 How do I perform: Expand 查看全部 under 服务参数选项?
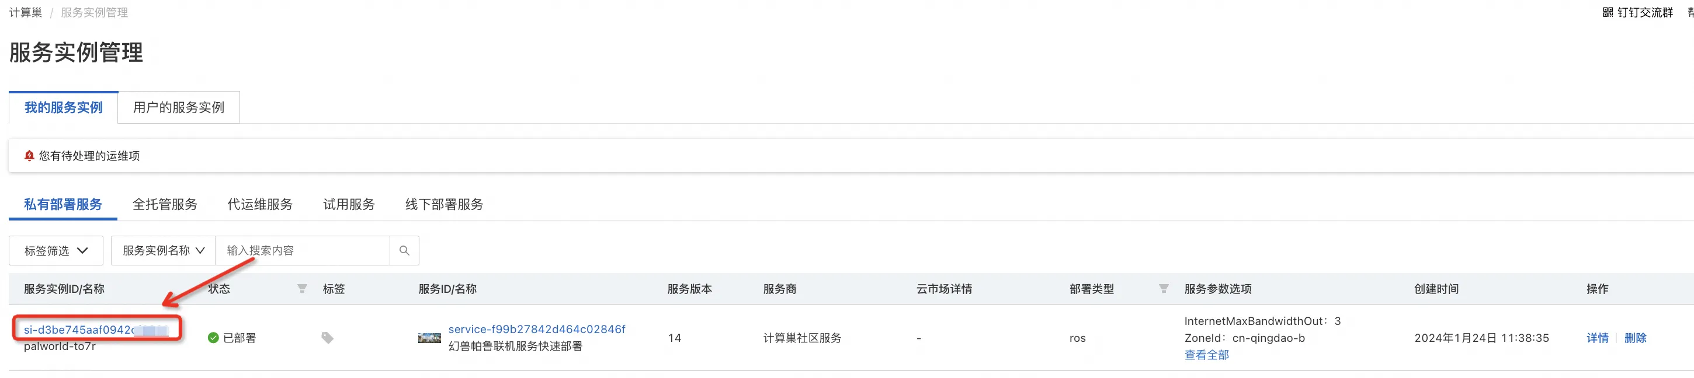[1206, 355]
